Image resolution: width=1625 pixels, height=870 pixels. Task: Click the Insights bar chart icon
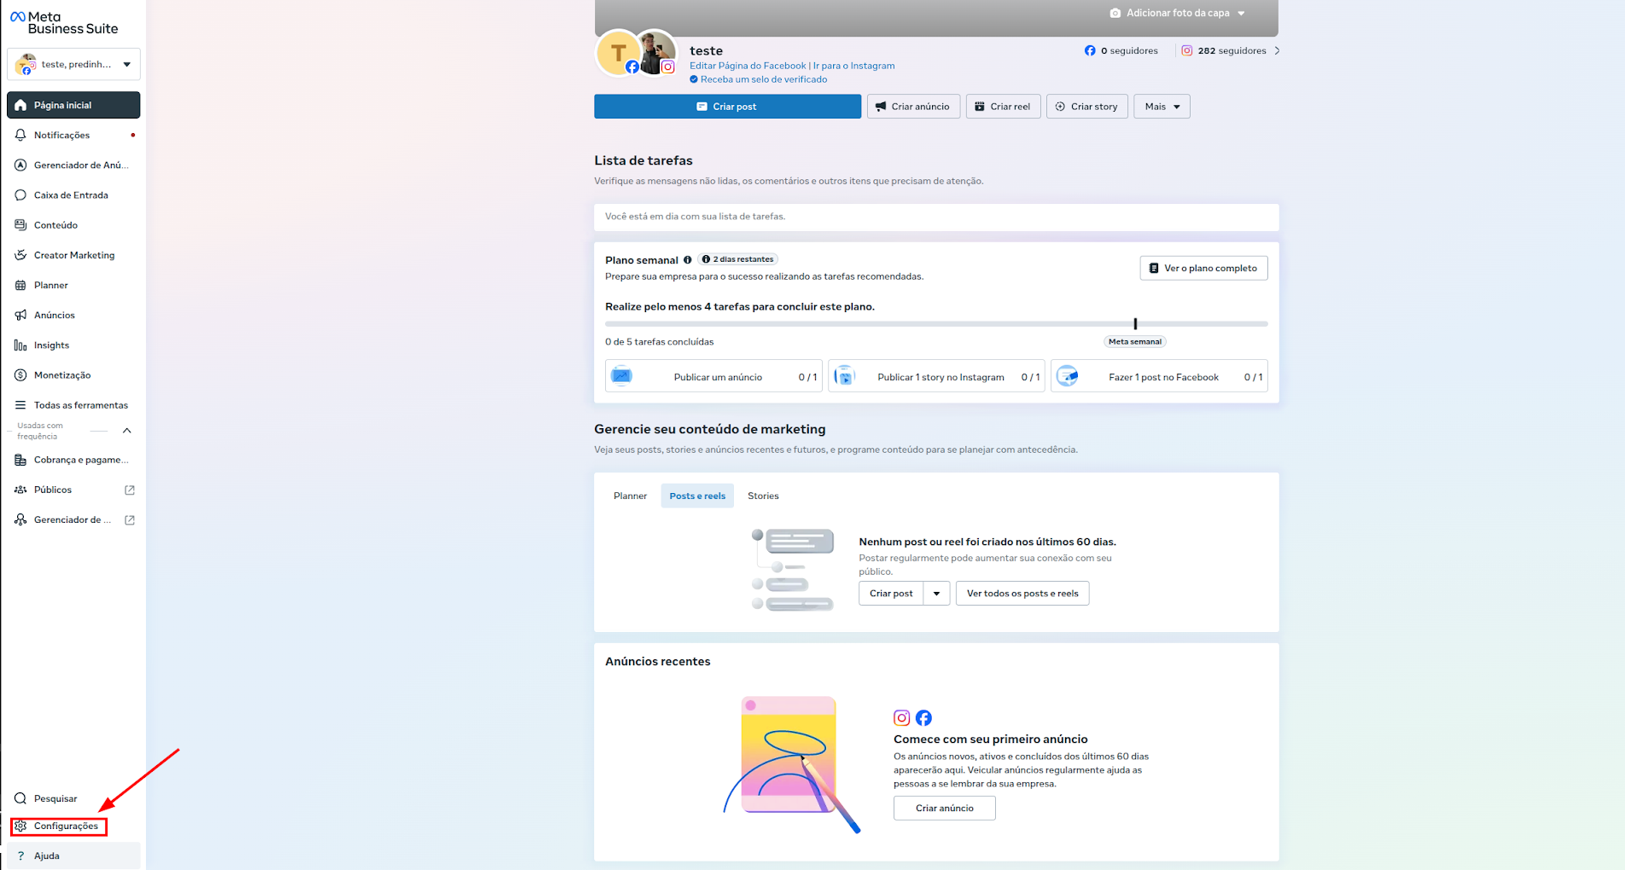pos(20,345)
